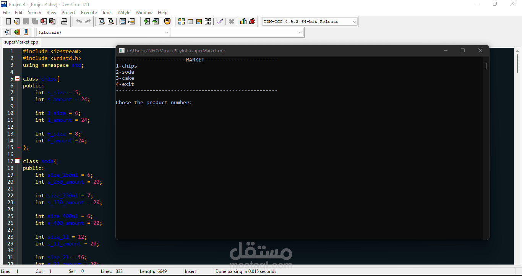Click the Goto line icon
This screenshot has width=522, height=276.
131,21
